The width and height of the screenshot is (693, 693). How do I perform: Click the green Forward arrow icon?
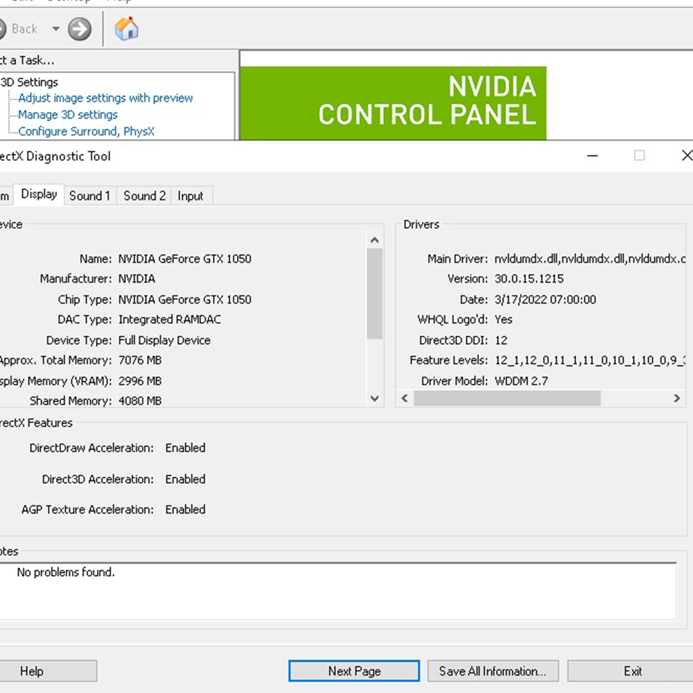80,29
